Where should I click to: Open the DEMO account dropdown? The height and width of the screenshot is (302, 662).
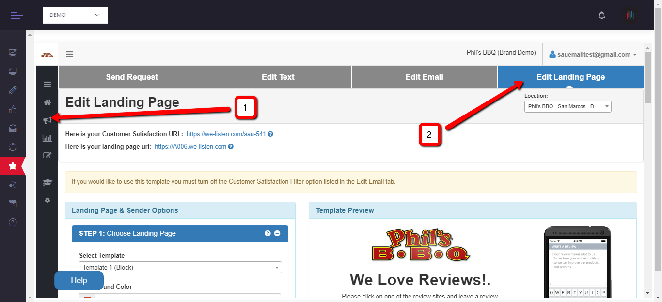coord(75,15)
